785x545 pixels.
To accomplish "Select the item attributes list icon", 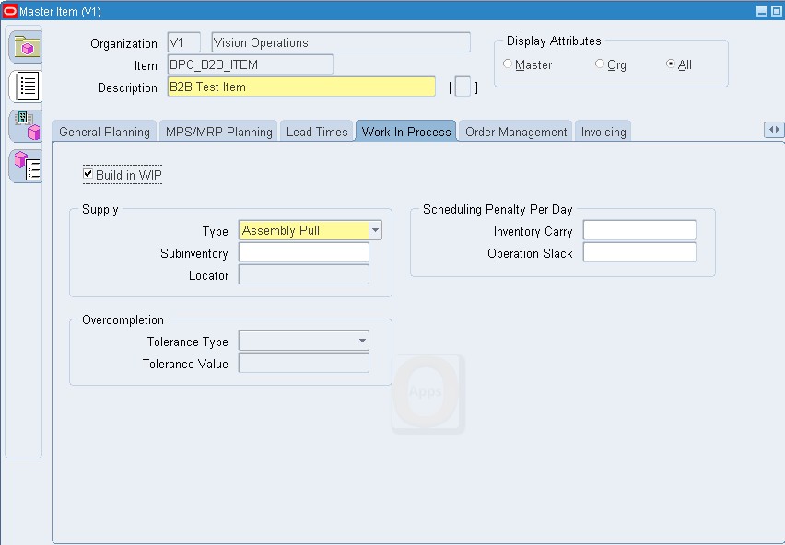I will pyautogui.click(x=25, y=87).
